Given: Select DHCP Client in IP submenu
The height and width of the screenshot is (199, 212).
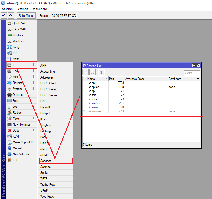Looking at the screenshot, I should pos(56,83).
